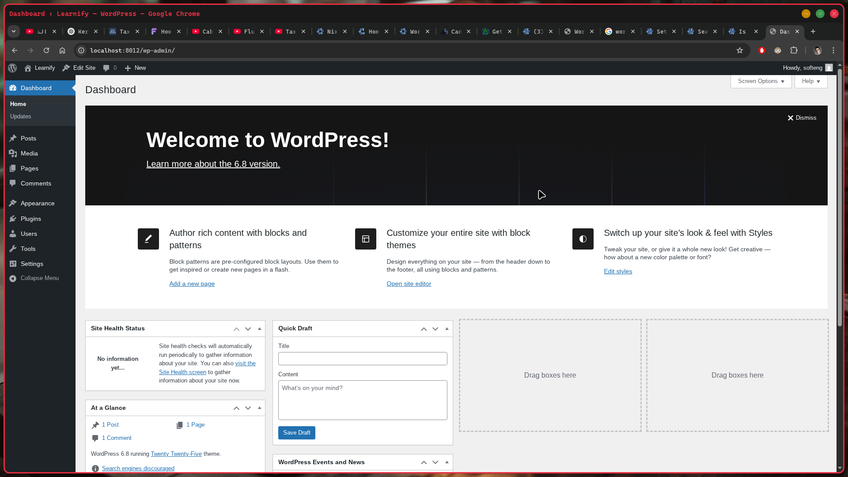Click the Users icon in sidebar
This screenshot has width=848, height=477.
pyautogui.click(x=13, y=234)
